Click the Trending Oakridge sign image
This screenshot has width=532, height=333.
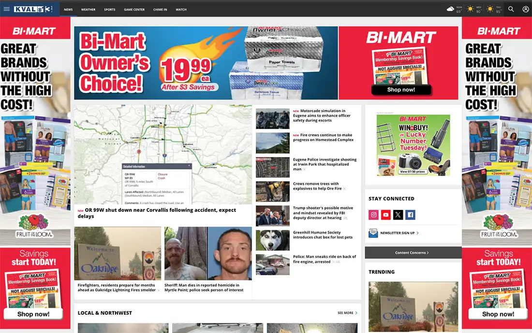coord(413,306)
